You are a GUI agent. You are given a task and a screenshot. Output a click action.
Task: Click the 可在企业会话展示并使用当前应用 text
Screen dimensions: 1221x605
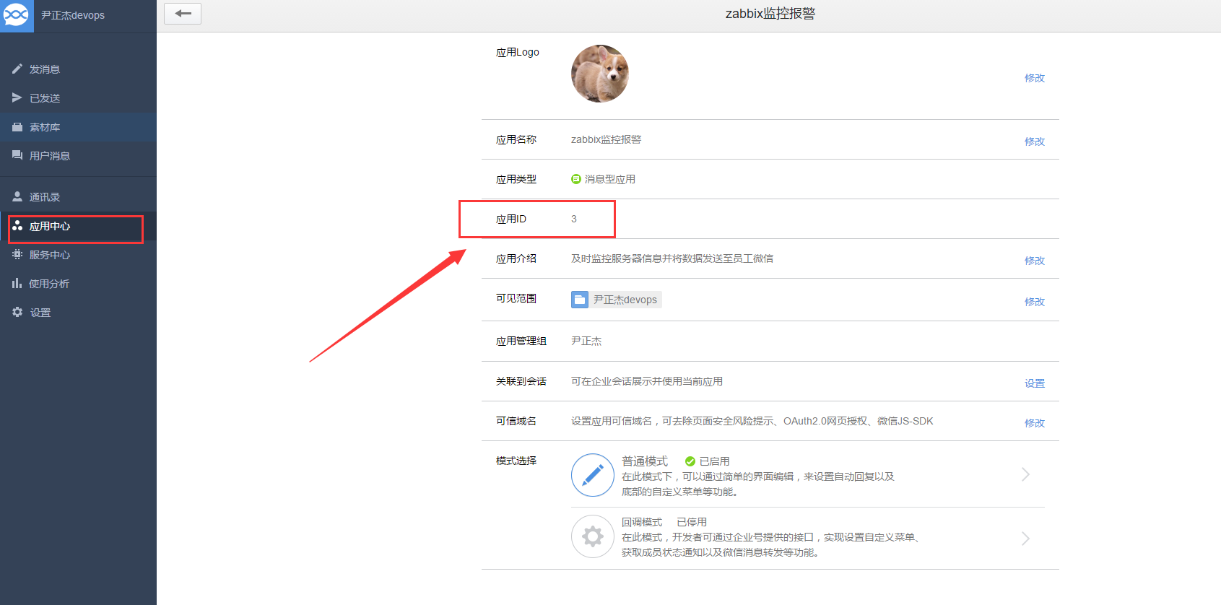point(647,381)
